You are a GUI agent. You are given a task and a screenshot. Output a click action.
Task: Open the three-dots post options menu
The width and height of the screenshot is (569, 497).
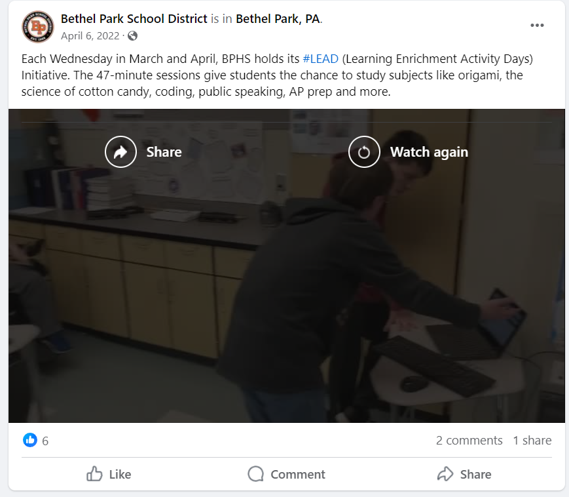[x=537, y=26]
